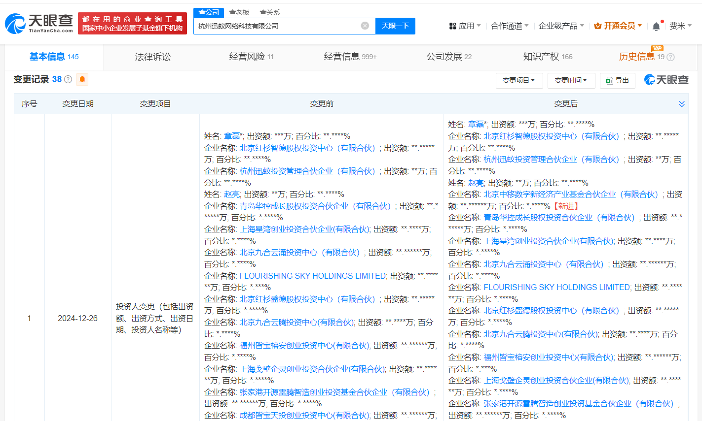The width and height of the screenshot is (702, 421).
Task: Click the 天眼一下 search button
Action: pos(395,26)
